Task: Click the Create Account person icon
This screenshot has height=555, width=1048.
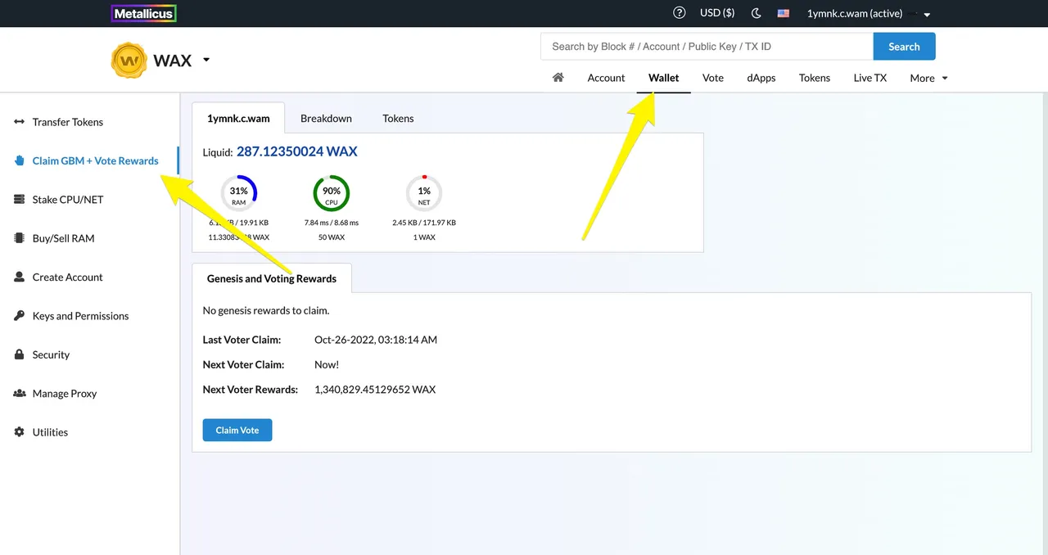Action: (20, 277)
